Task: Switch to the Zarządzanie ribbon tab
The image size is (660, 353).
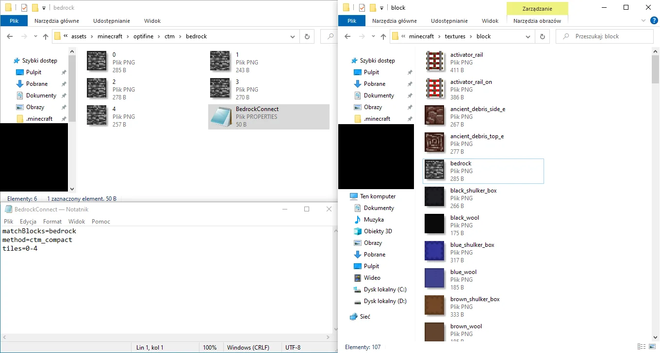Action: tap(537, 9)
